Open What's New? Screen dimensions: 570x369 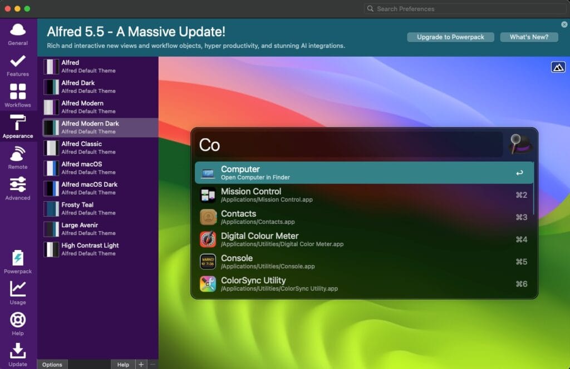(528, 37)
